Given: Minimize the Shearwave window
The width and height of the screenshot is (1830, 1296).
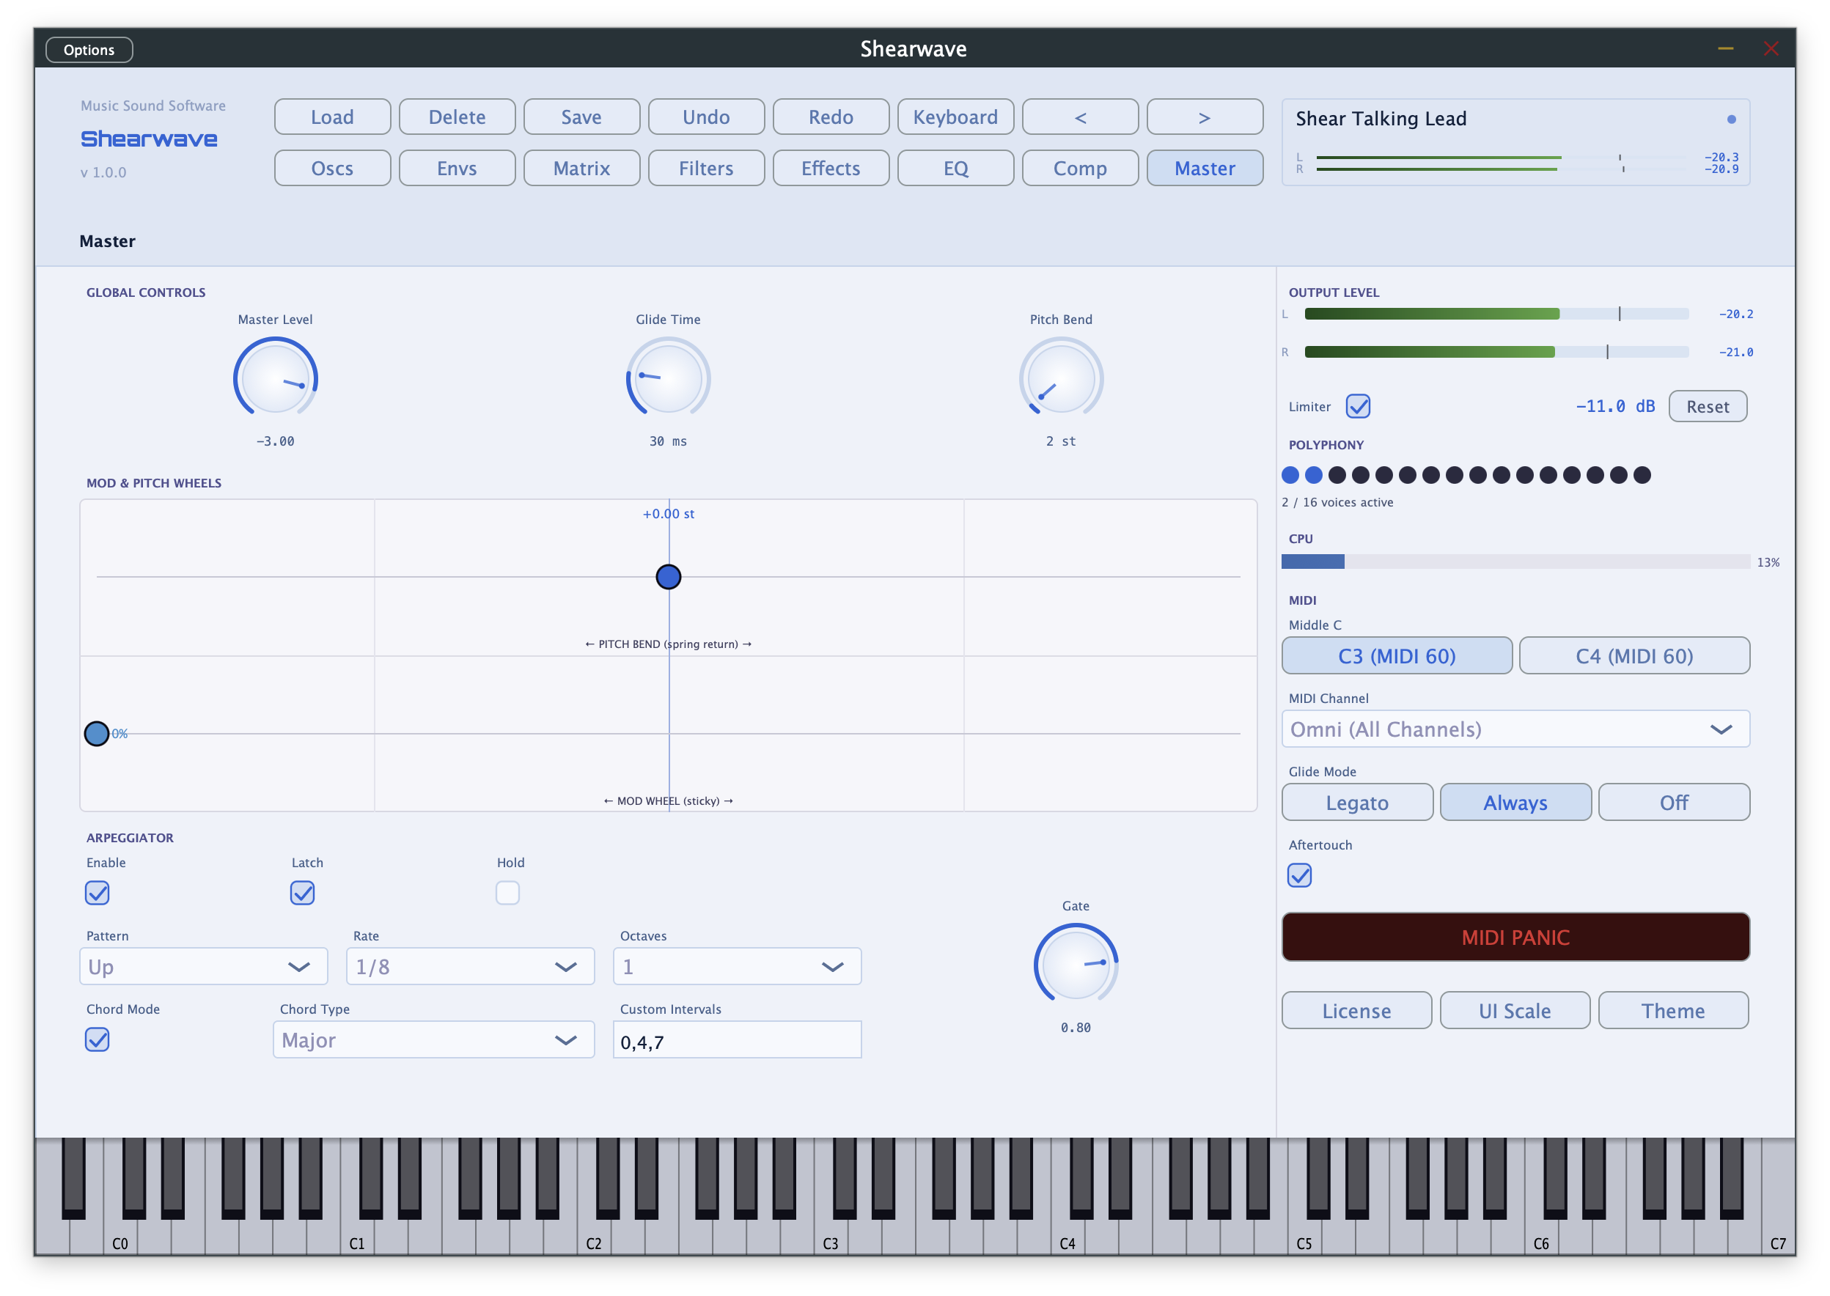Looking at the screenshot, I should pyautogui.click(x=1724, y=49).
